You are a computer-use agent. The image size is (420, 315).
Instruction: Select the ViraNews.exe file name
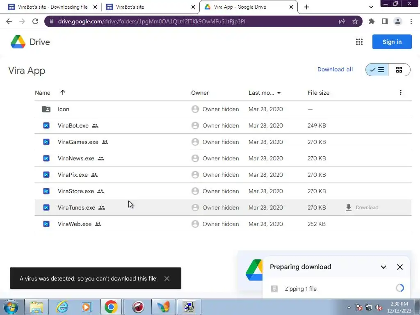point(76,158)
